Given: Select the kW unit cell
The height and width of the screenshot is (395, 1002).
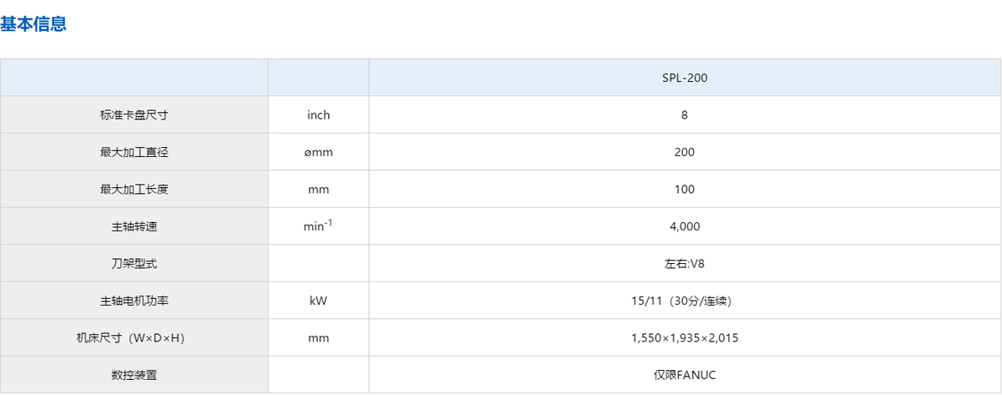Looking at the screenshot, I should click(318, 301).
